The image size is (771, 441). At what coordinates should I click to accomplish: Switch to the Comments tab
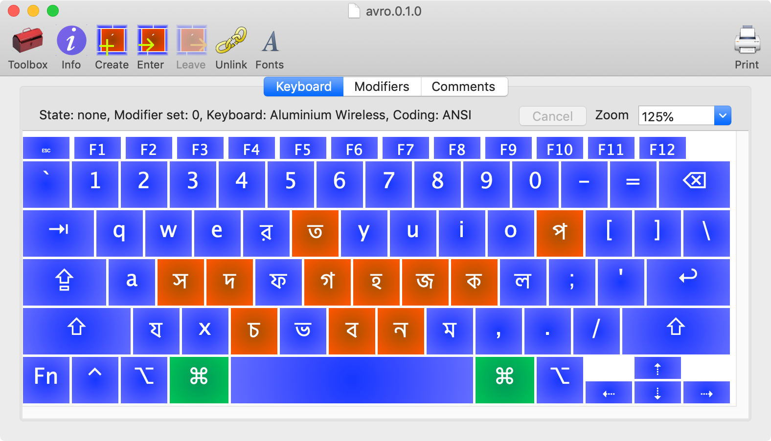463,87
